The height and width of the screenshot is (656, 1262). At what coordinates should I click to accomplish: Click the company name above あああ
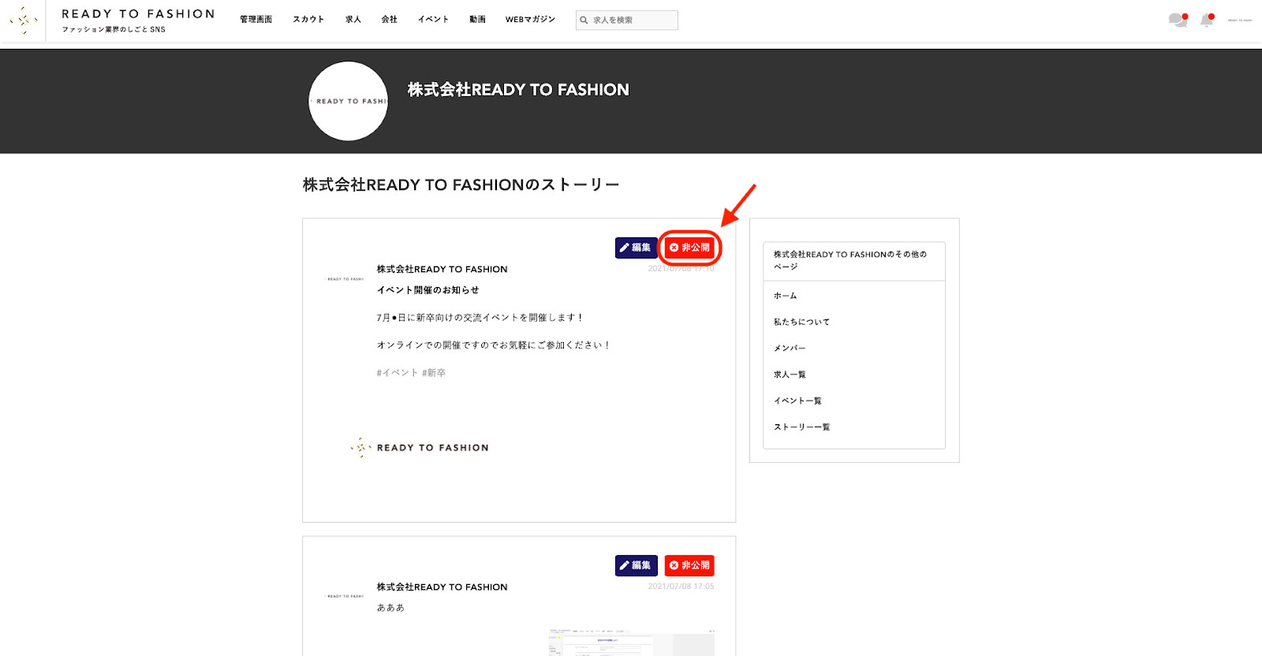(442, 587)
